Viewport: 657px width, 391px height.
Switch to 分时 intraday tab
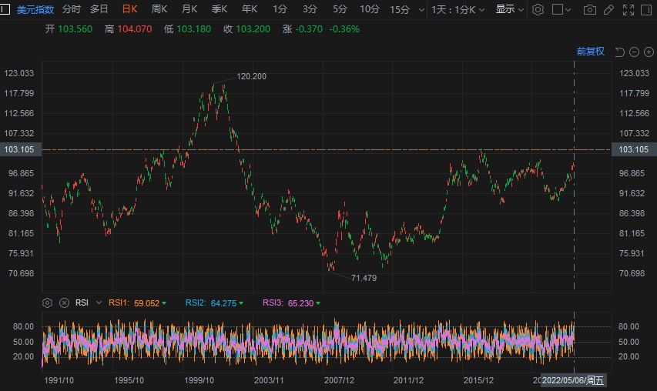point(71,9)
